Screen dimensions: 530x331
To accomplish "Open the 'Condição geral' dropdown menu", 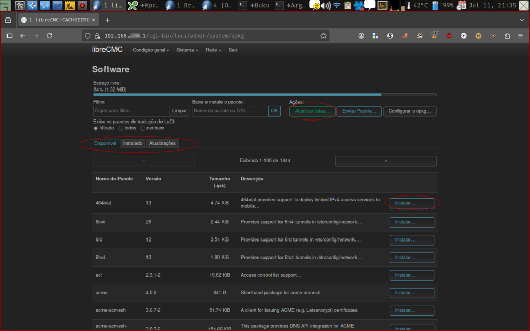I will (x=151, y=50).
